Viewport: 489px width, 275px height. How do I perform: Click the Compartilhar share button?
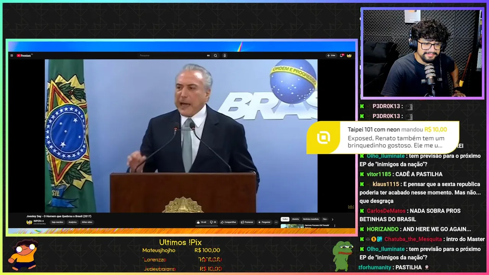click(x=228, y=222)
